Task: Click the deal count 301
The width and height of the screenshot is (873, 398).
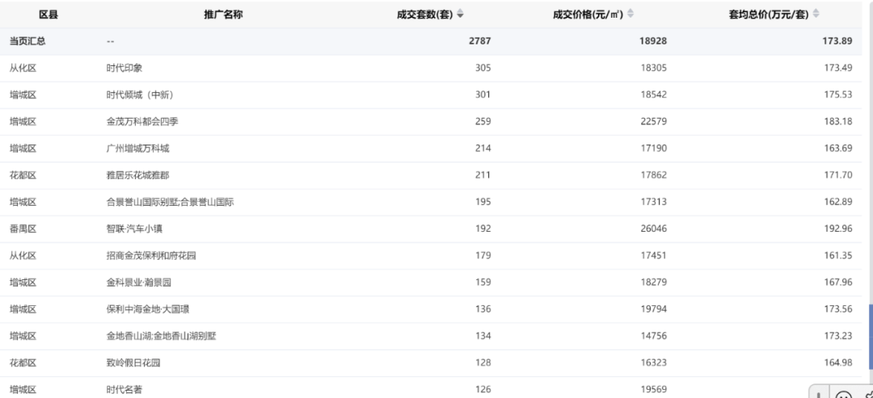Action: pyautogui.click(x=483, y=94)
